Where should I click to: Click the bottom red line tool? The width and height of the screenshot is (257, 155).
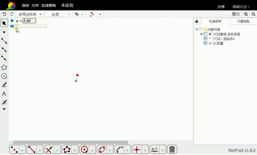[32, 149]
